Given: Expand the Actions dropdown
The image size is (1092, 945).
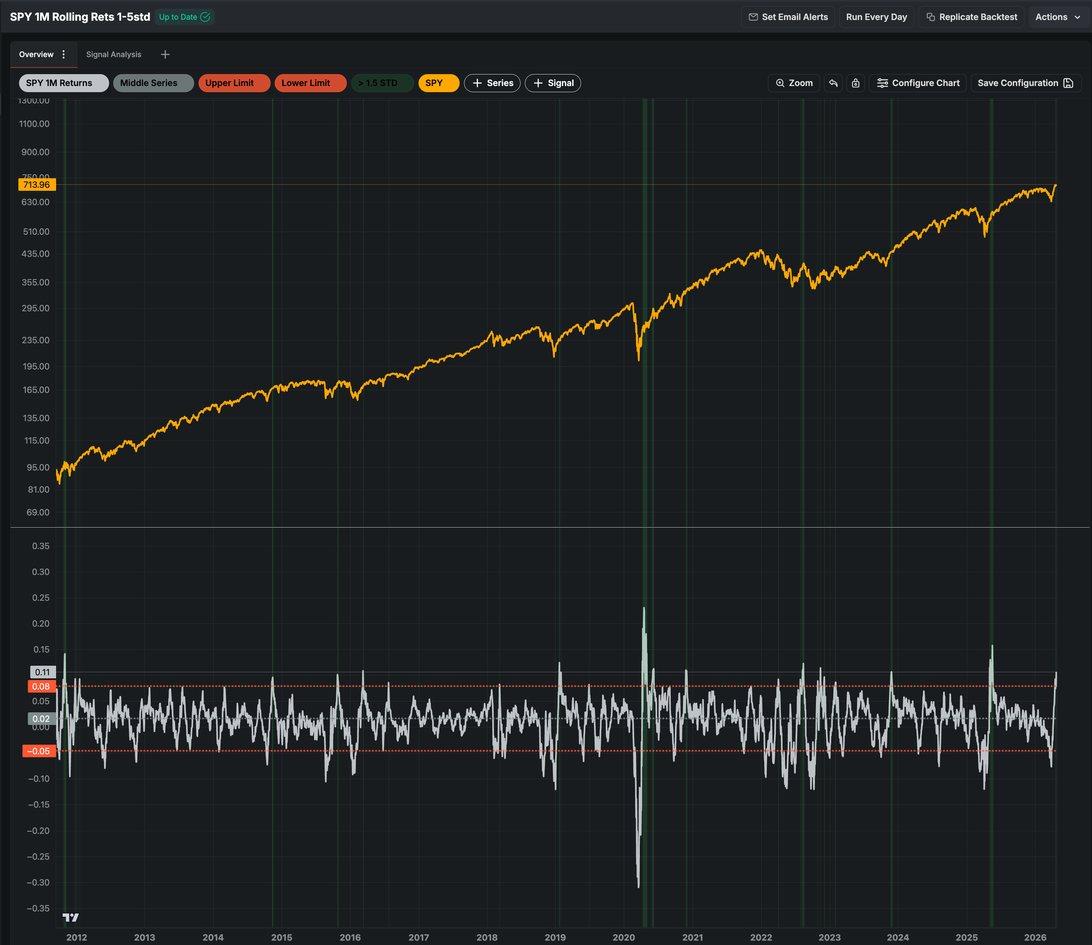Looking at the screenshot, I should click(x=1057, y=17).
